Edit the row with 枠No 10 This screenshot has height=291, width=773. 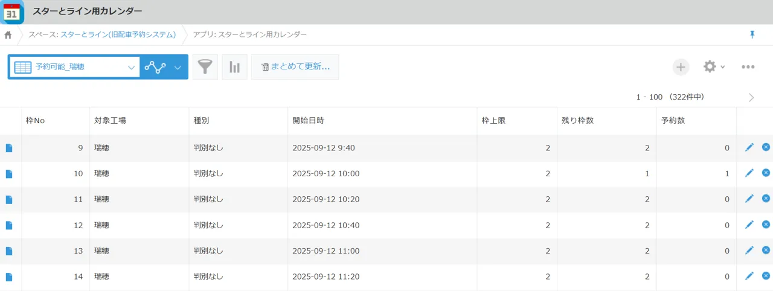[x=749, y=173]
